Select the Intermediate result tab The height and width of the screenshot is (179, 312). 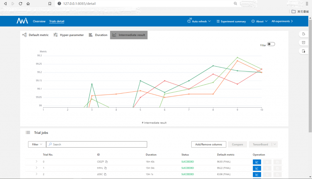[129, 35]
